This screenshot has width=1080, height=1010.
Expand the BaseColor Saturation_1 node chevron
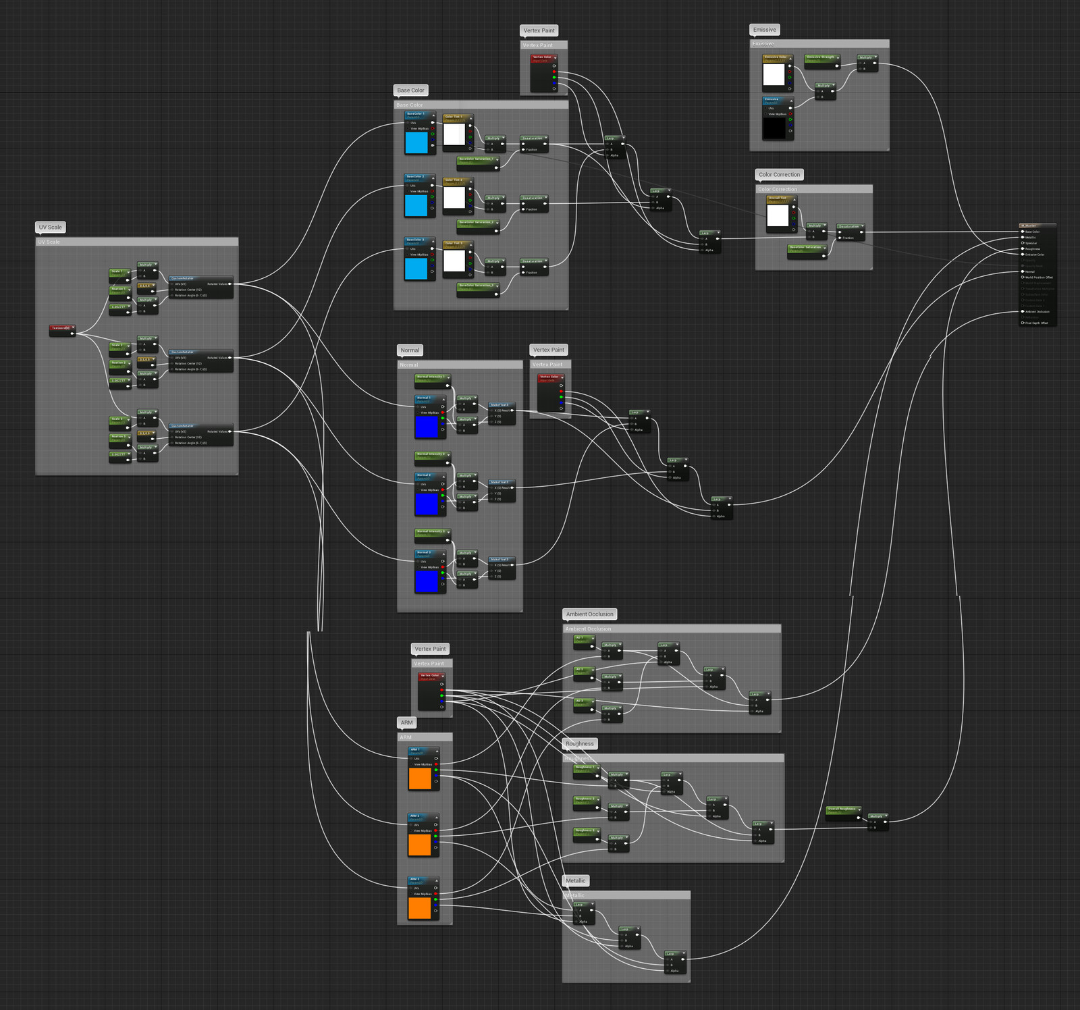[x=497, y=159]
